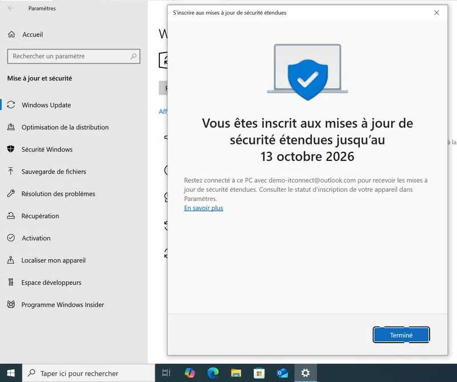Viewport: 457px width, 382px height.
Task: Open Outlook from the taskbar
Action: [282, 373]
